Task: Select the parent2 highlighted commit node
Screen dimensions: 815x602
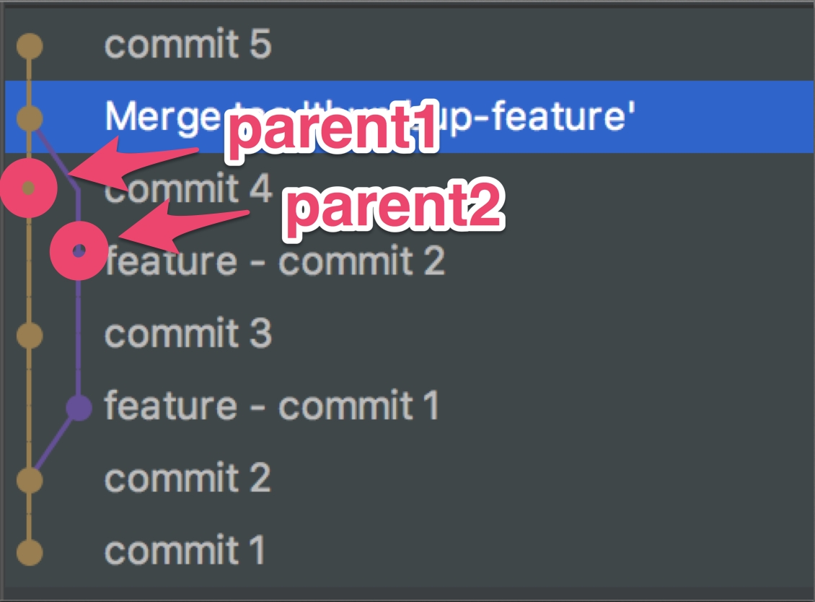Action: [77, 250]
